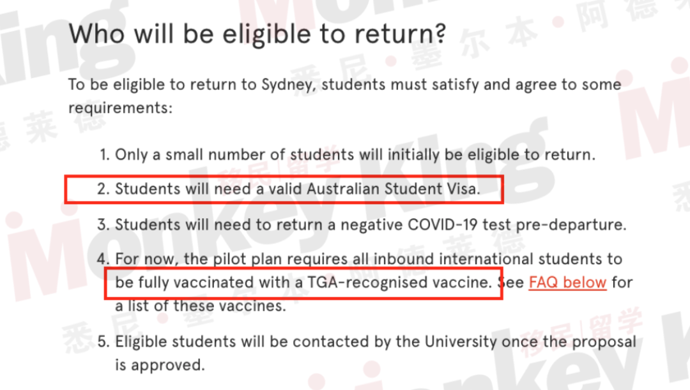Screen dimensions: 690x390
Task: Click the number 2 list marker
Action: [x=103, y=189]
